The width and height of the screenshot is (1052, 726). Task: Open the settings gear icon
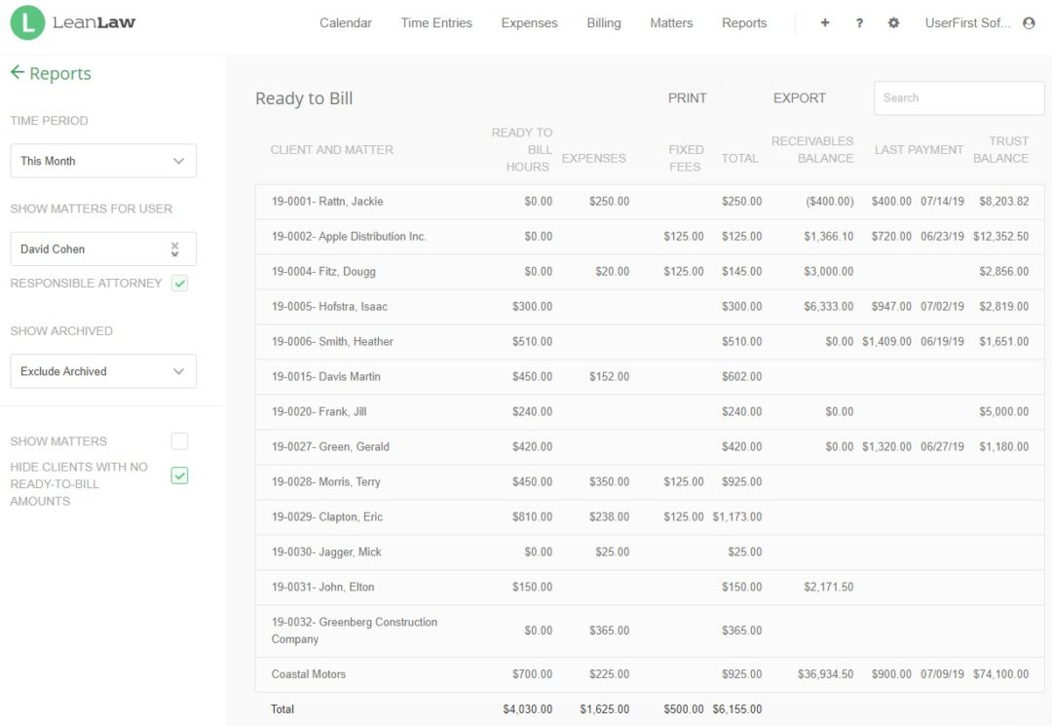coord(893,22)
